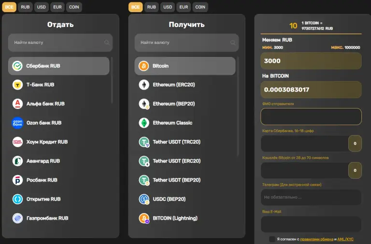Click the '1 BITCOIN = 9730727.1612 RUB' rate text
Screen dimensions: 371x244
pyautogui.click(x=317, y=26)
